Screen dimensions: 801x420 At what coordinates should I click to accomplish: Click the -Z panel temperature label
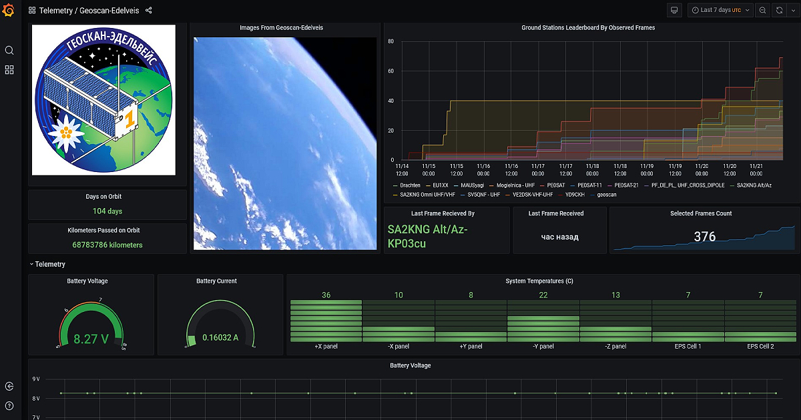[615, 347]
